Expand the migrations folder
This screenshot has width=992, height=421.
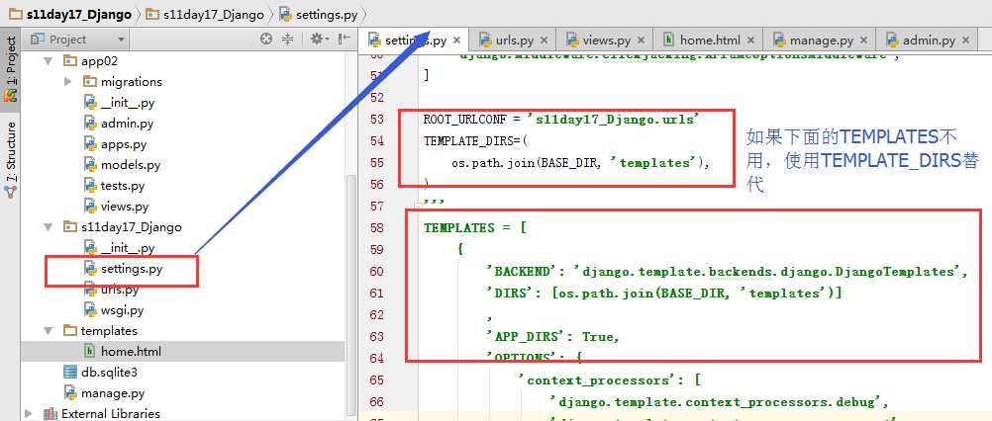67,81
